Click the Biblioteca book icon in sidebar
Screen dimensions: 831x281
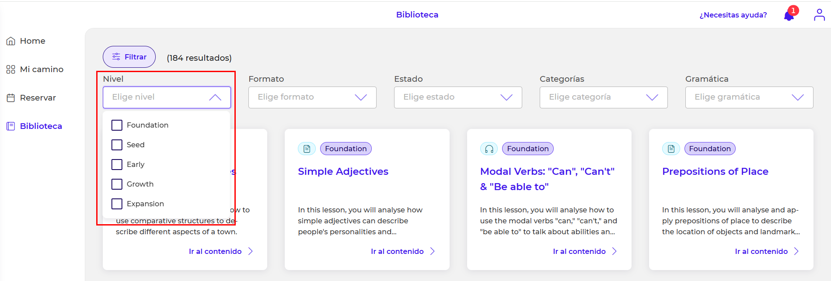point(11,126)
